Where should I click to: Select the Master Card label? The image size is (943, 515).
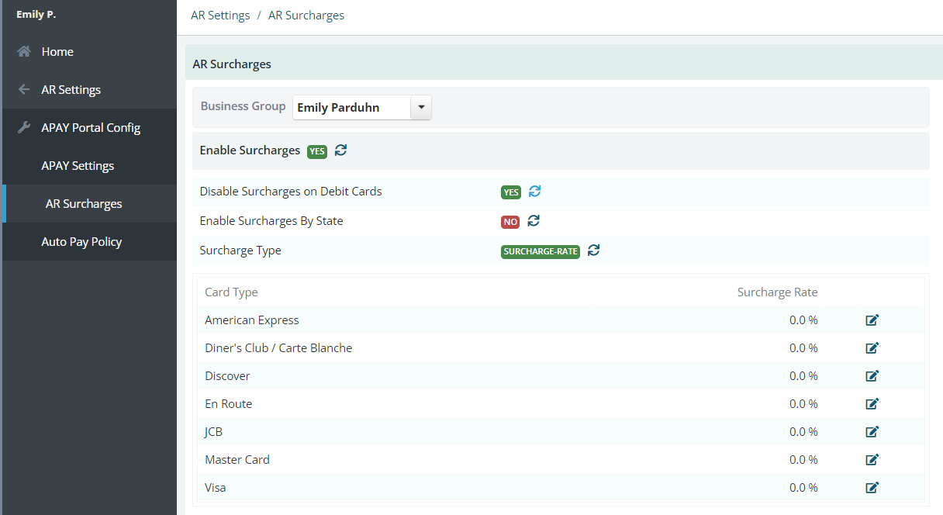[x=237, y=460]
